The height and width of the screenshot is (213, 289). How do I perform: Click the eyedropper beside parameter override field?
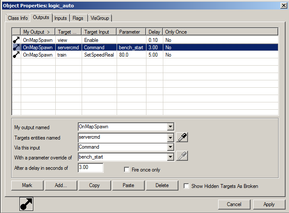coord(182,156)
